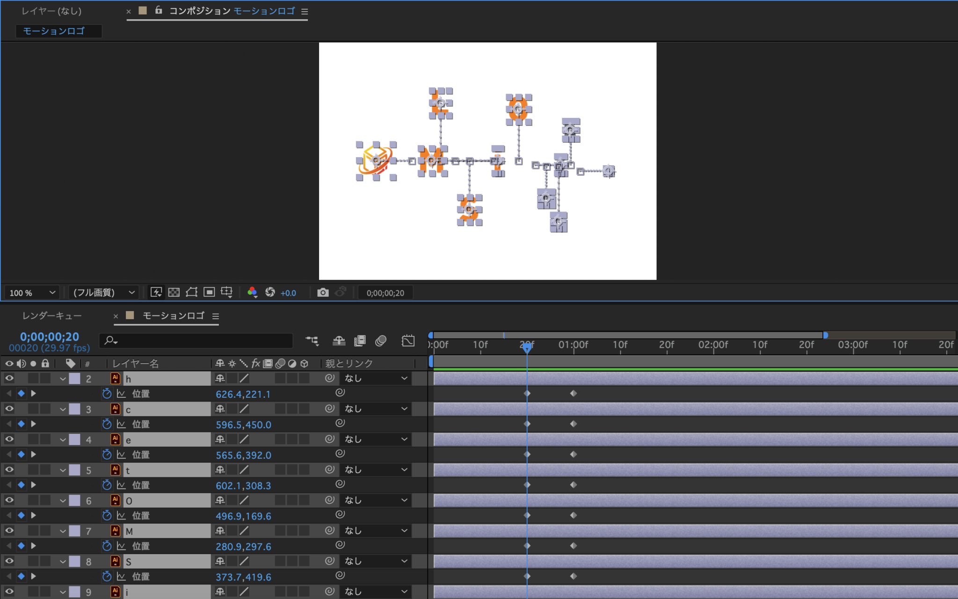Collapse layer 6 O properties
958x599 pixels.
tap(63, 500)
